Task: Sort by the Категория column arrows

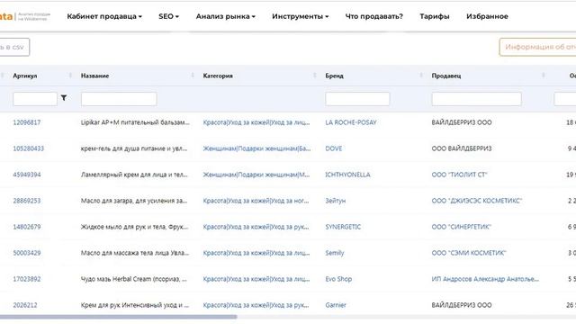Action: click(314, 76)
